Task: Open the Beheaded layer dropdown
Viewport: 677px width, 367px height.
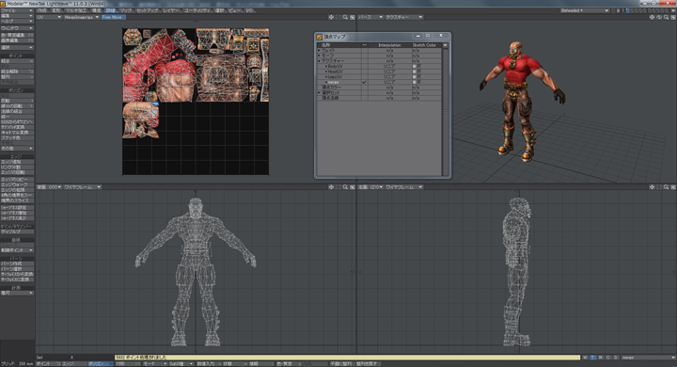Action: 585,10
